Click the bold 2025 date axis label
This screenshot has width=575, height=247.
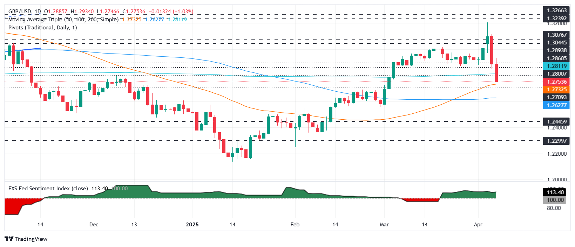[x=192, y=225]
